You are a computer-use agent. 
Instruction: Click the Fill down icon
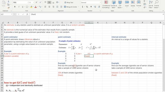(x=145, y=4)
